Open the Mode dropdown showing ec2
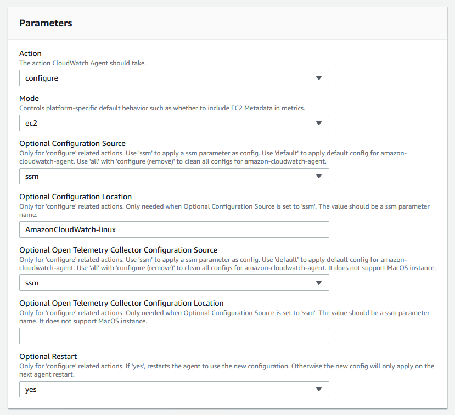The image size is (455, 415). 174,123
